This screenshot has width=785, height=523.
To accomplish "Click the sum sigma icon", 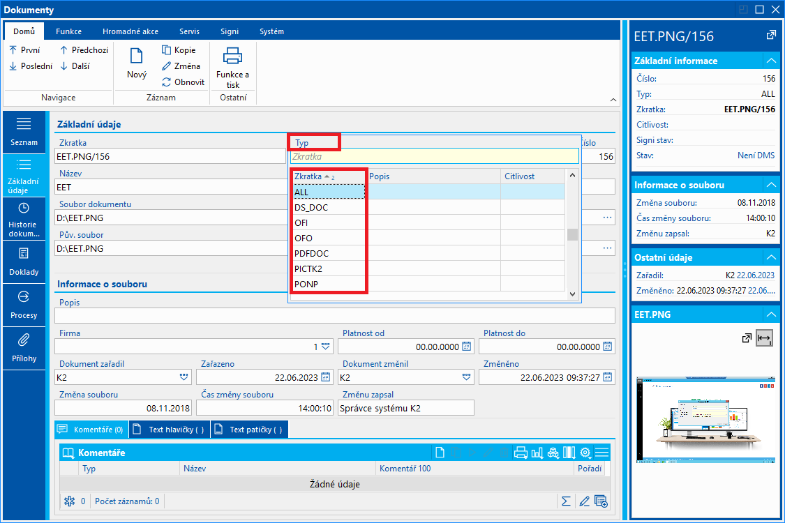I will click(566, 501).
